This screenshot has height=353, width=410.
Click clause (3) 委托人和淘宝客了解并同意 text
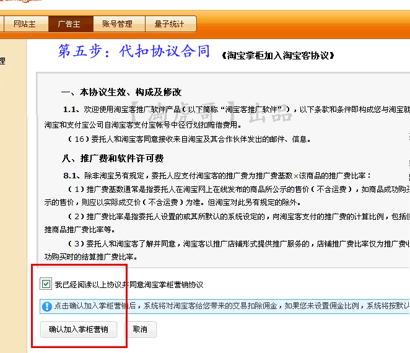point(238,244)
